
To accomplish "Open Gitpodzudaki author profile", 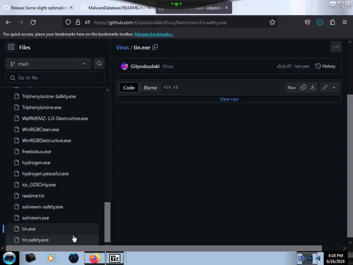I will pos(145,66).
